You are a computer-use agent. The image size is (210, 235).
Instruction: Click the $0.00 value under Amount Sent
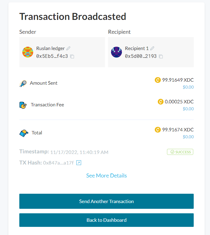(x=188, y=87)
